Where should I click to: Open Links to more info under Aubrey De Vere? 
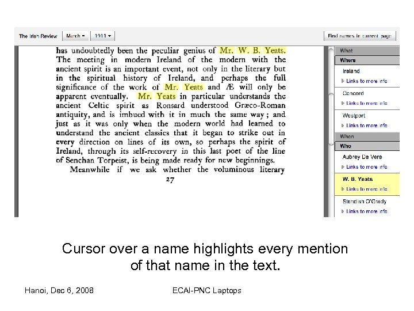click(366, 167)
